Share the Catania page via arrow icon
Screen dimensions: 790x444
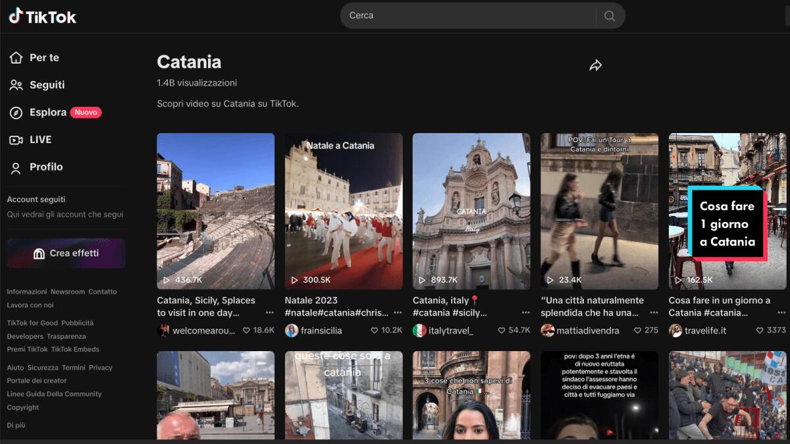click(596, 65)
